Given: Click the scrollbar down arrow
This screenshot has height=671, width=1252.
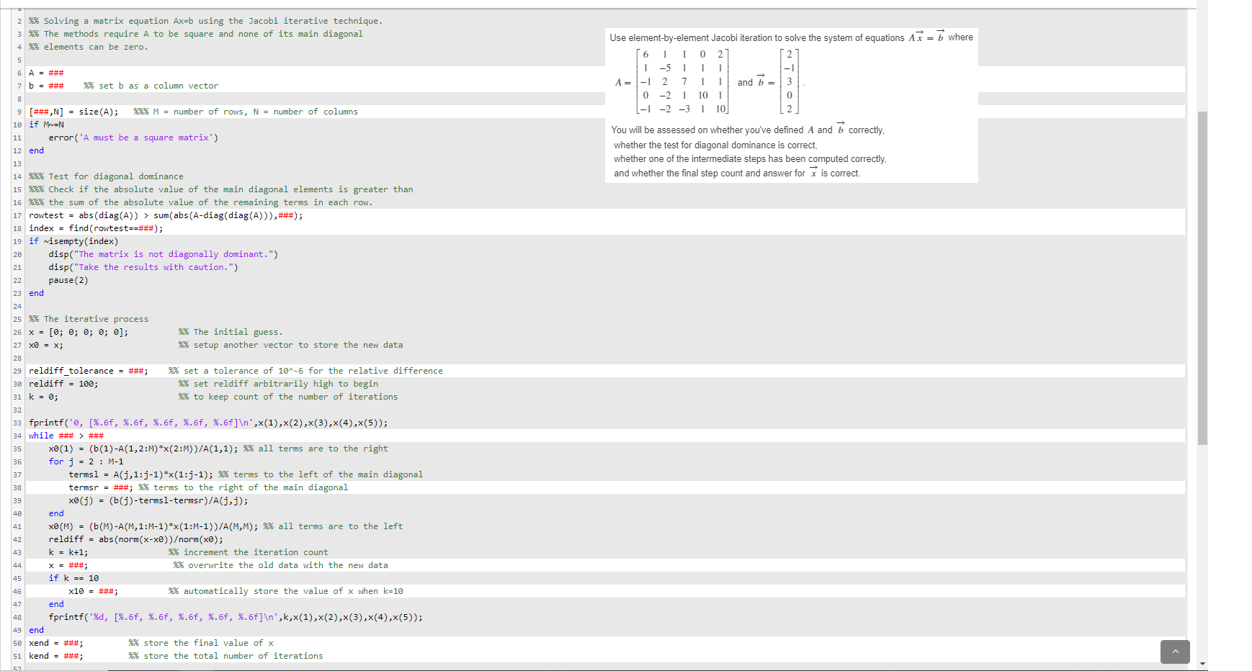Looking at the screenshot, I should [1202, 665].
